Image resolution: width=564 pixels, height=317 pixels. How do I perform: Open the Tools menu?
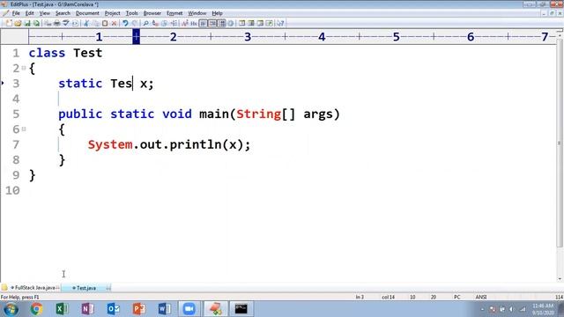[131, 13]
